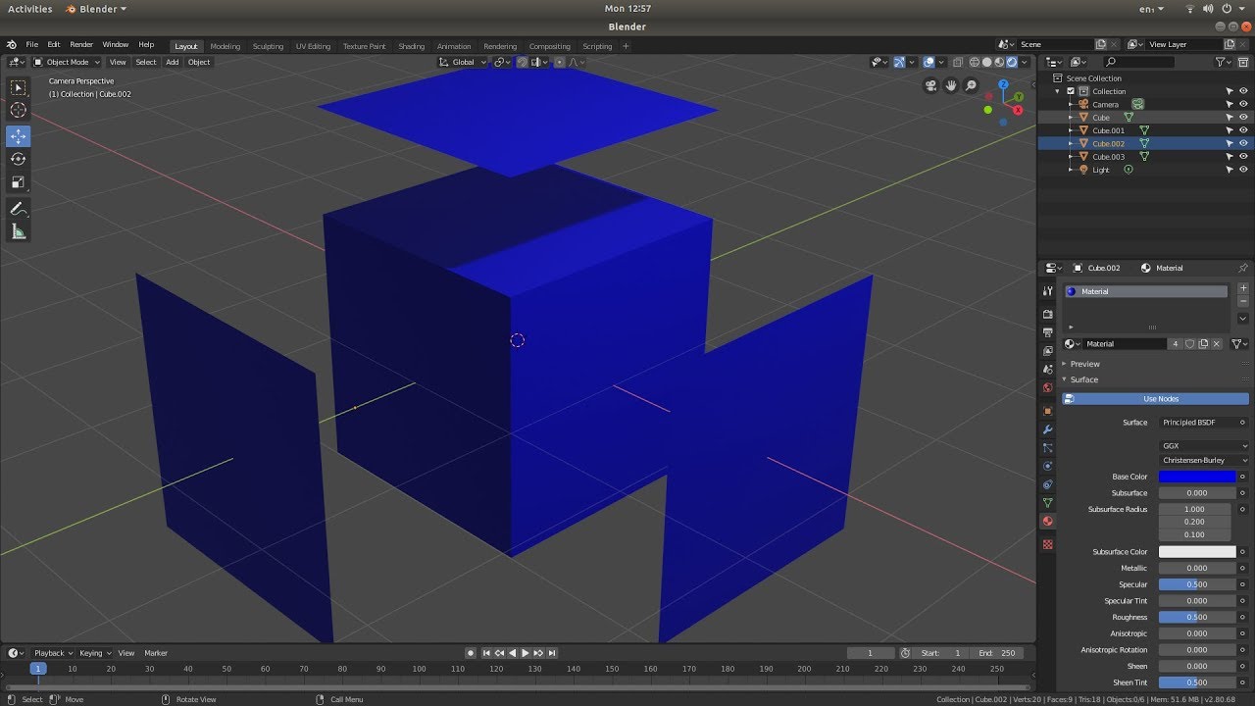Hide Cube.001 using its eye icon

1243,130
